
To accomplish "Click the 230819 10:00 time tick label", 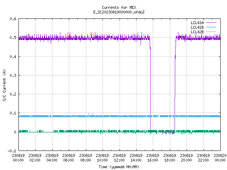I will pyautogui.click(x=102, y=158).
